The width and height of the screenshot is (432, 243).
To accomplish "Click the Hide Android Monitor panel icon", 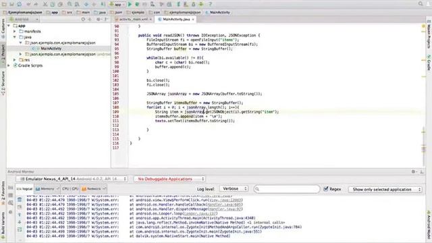I will pyautogui.click(x=421, y=171).
